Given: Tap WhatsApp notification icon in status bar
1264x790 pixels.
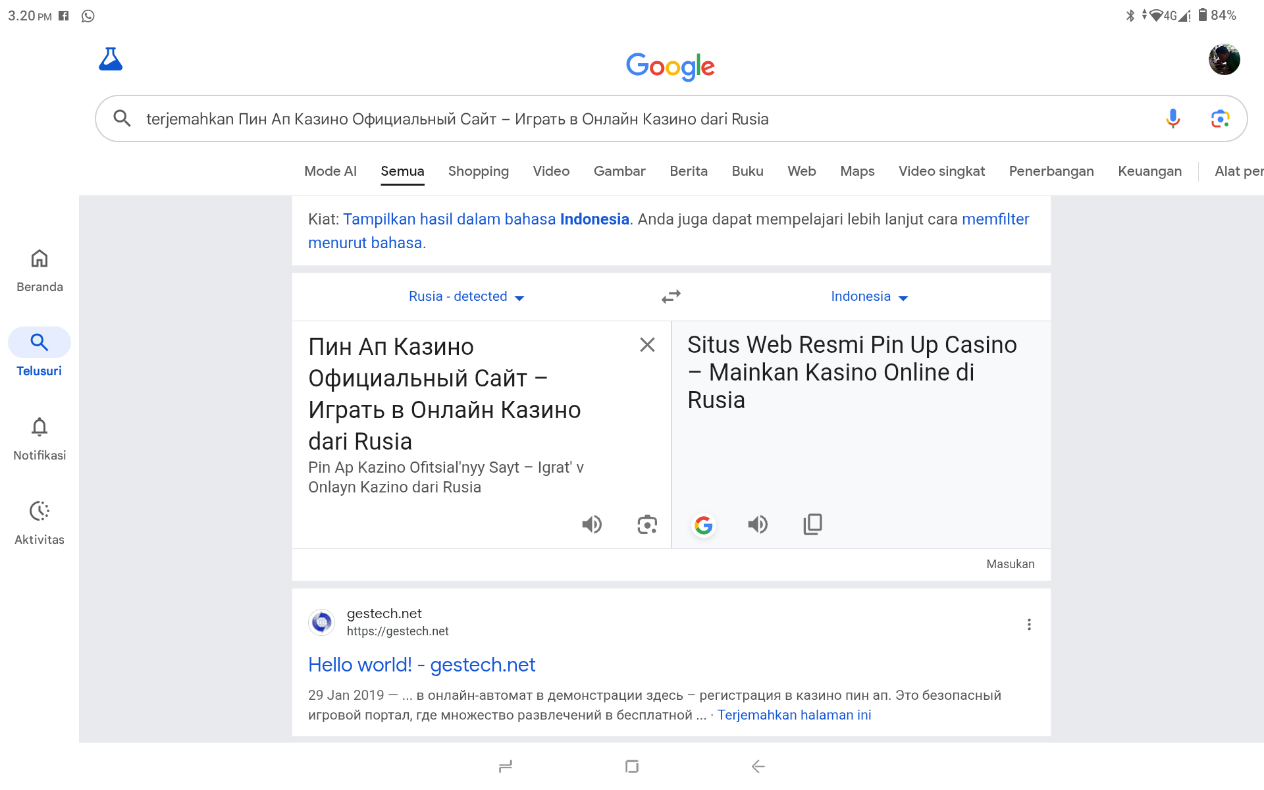Looking at the screenshot, I should click(x=88, y=16).
